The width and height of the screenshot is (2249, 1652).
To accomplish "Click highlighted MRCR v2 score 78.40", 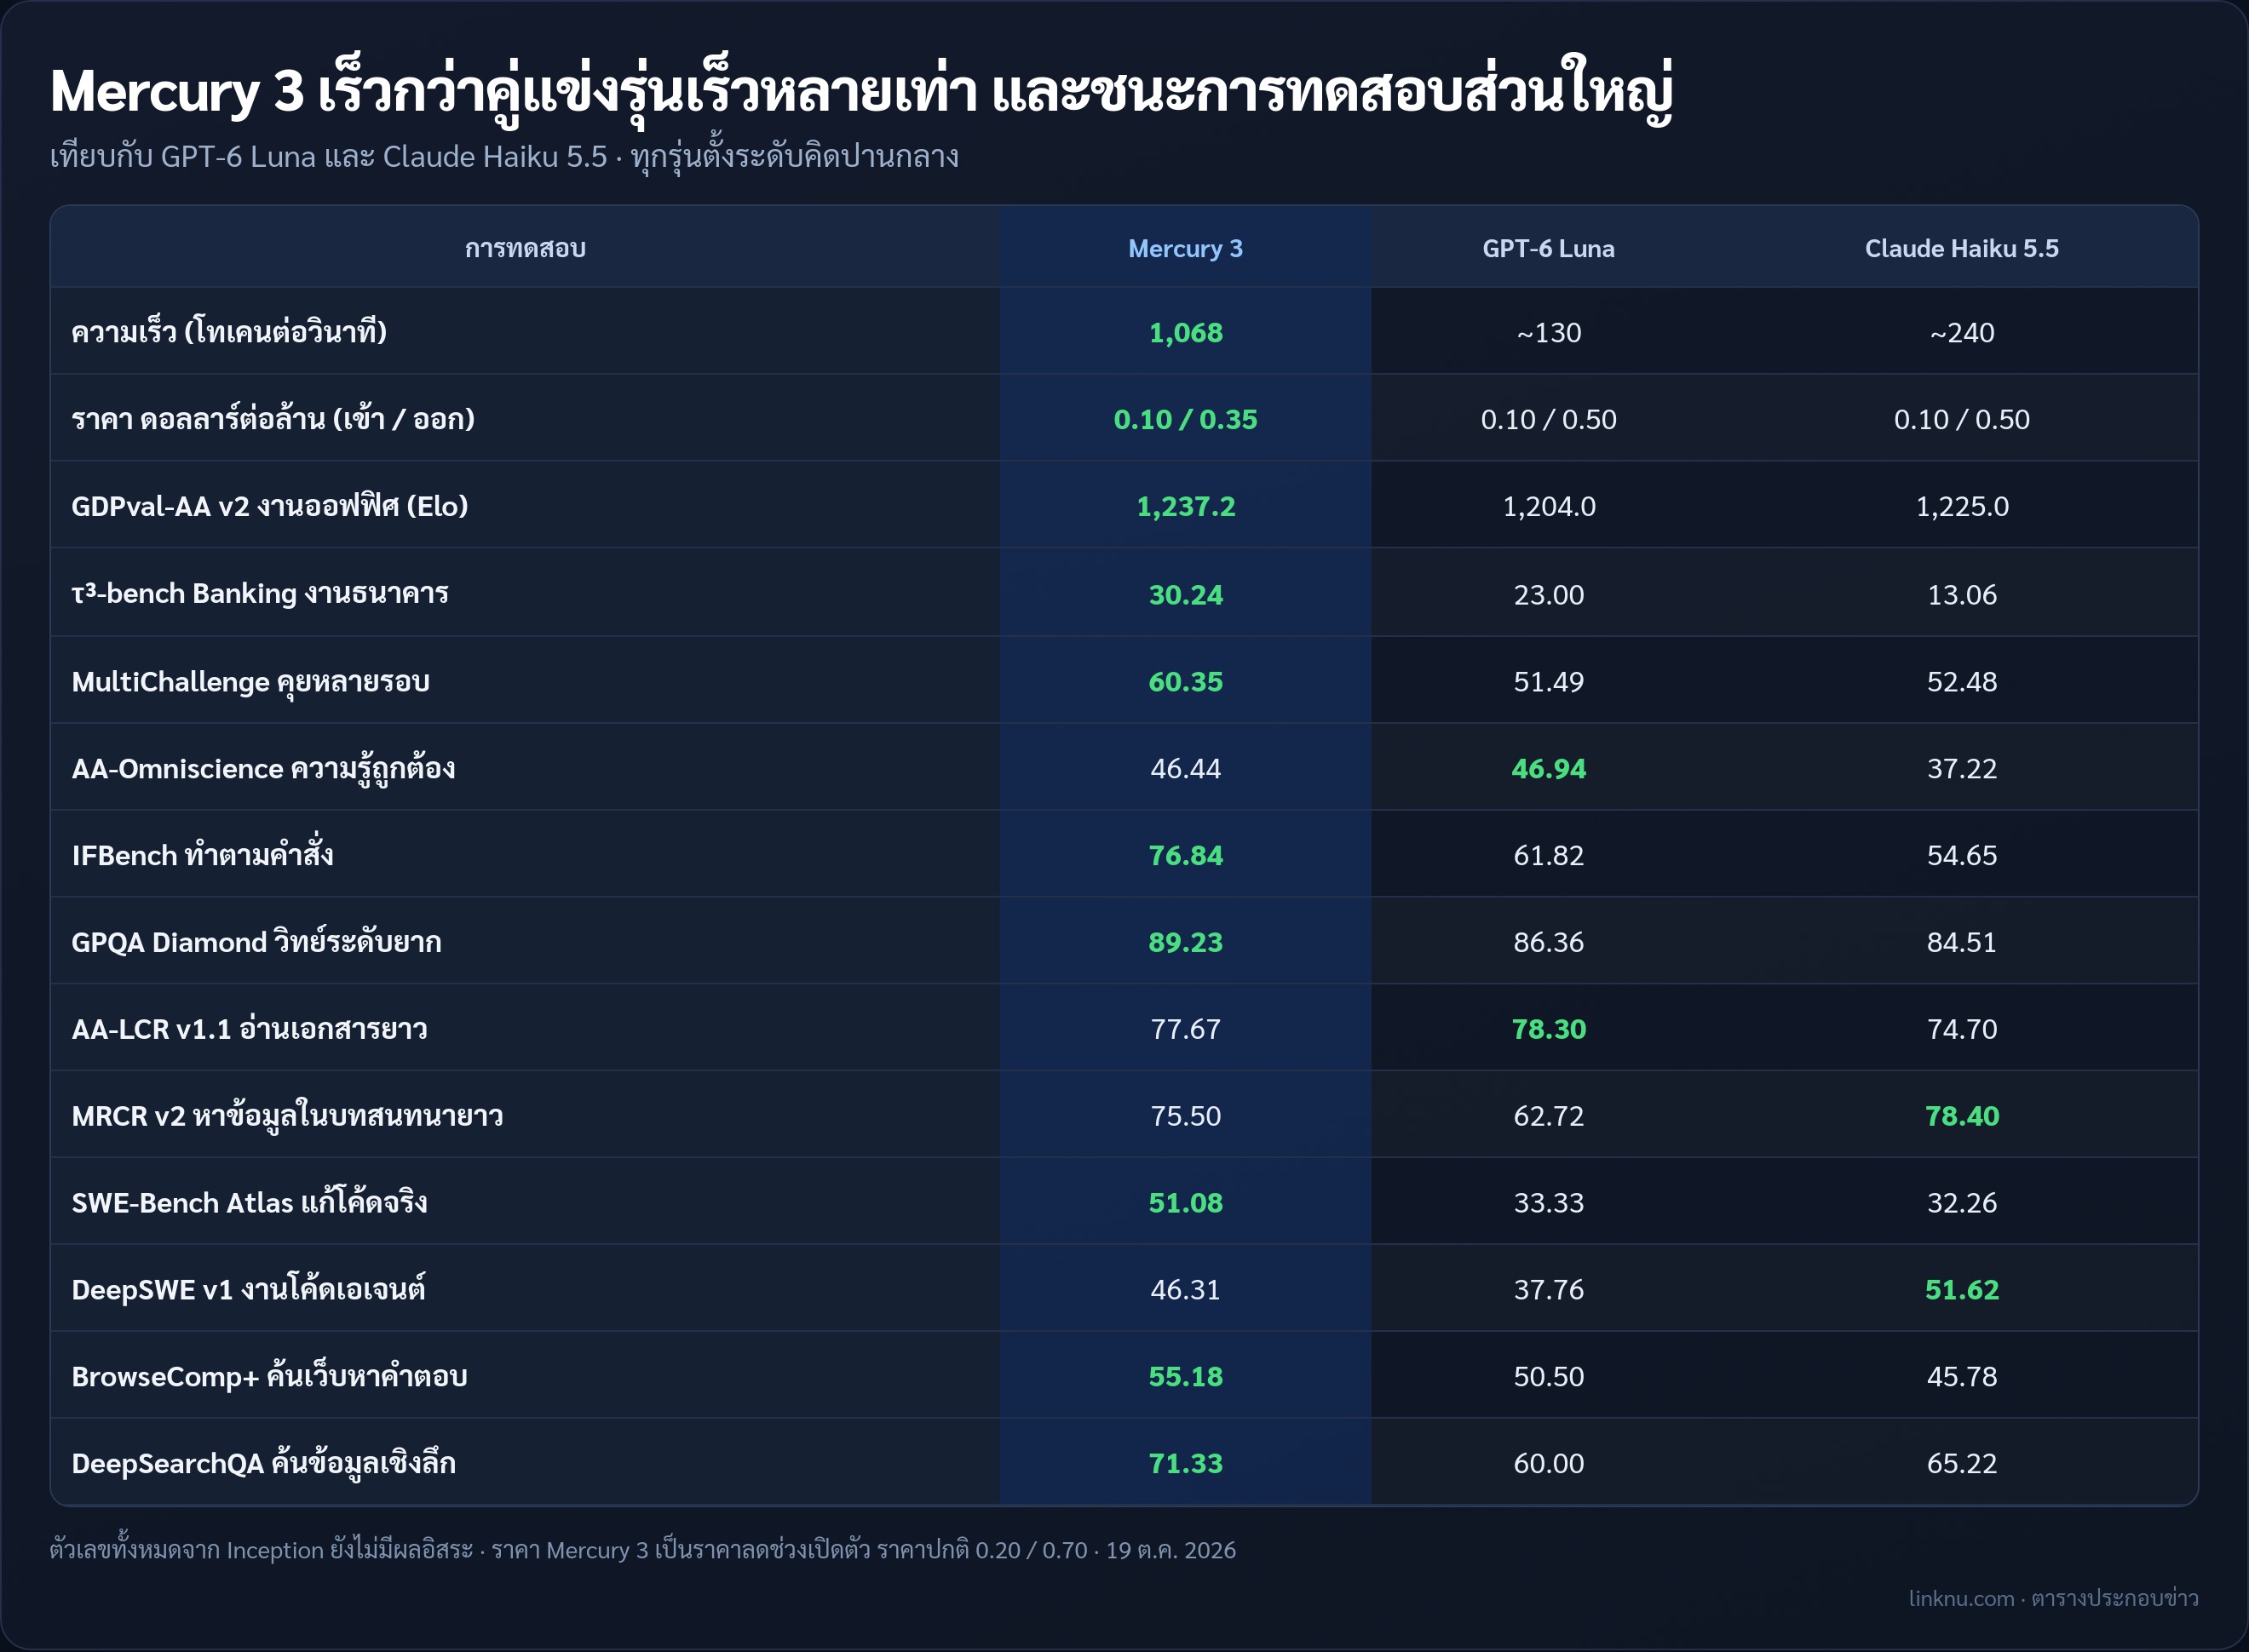I will [1961, 1116].
